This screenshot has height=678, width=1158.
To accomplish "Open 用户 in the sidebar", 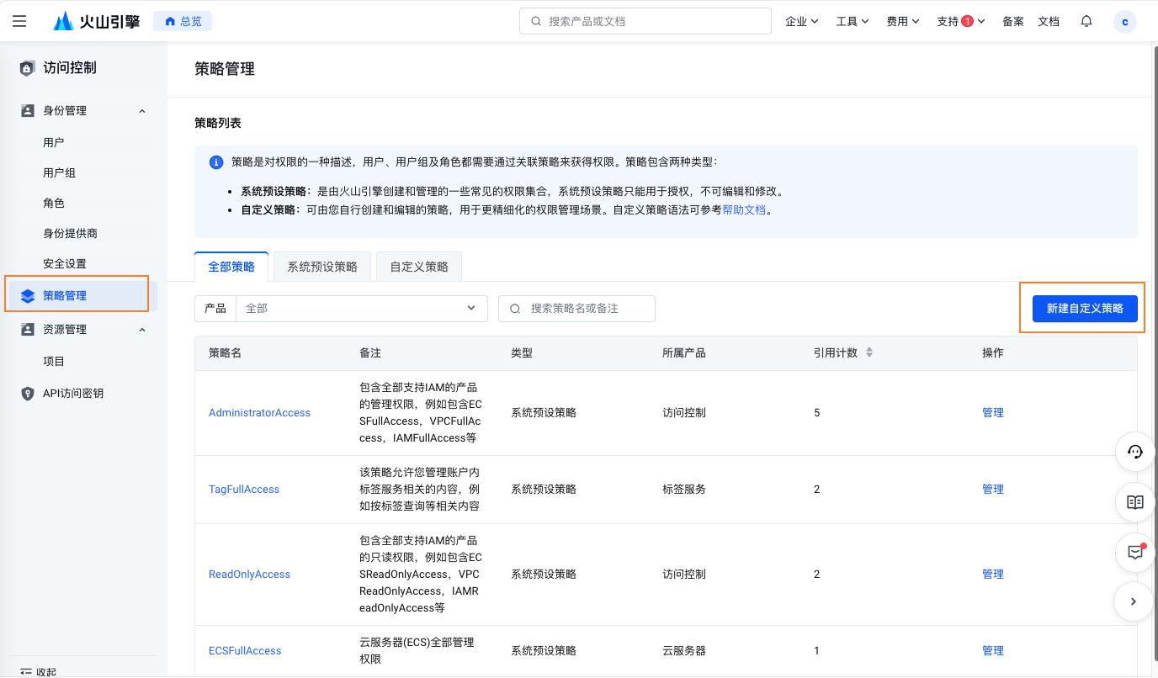I will click(x=54, y=142).
